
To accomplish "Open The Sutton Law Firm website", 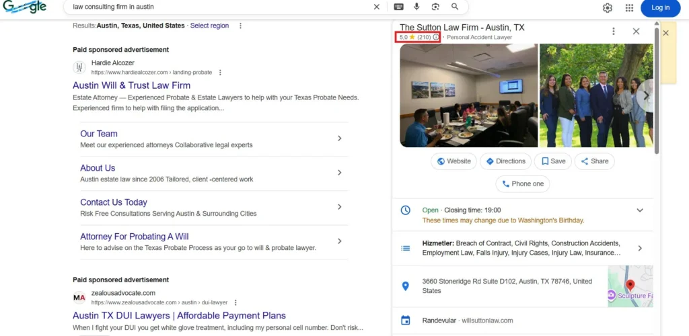I will point(454,161).
